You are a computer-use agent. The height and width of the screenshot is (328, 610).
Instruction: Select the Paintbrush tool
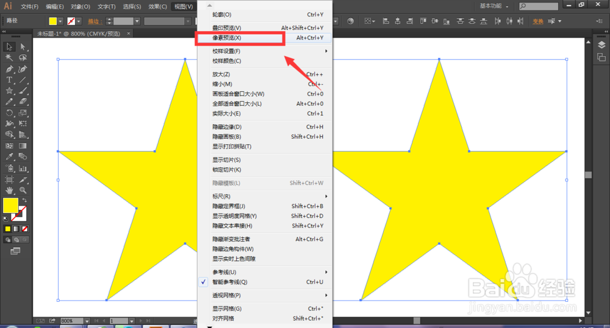pyautogui.click(x=23, y=91)
